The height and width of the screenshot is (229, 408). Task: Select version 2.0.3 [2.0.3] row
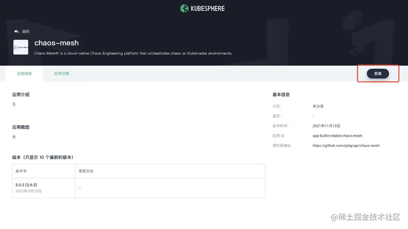coord(138,188)
